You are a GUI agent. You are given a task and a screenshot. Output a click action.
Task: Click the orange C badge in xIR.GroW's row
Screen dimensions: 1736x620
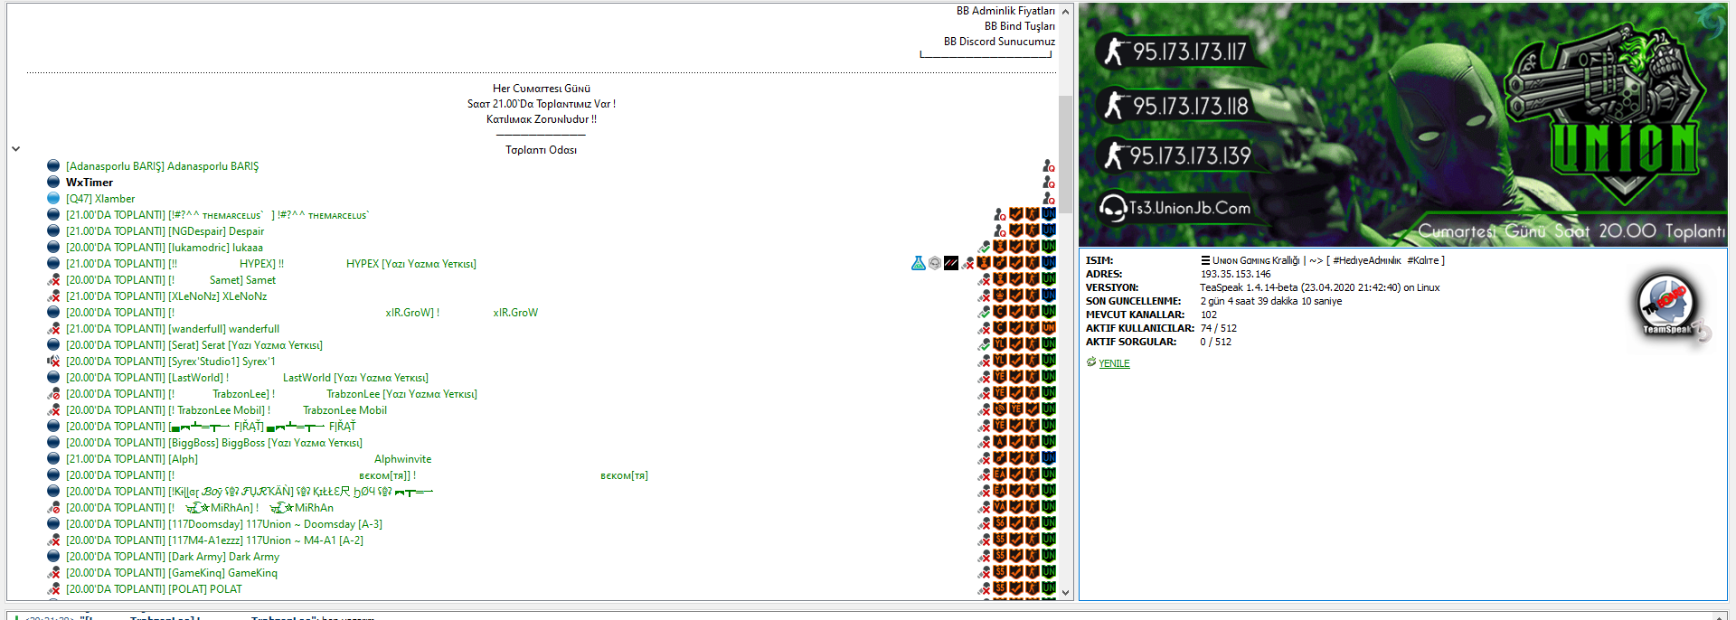click(1000, 312)
